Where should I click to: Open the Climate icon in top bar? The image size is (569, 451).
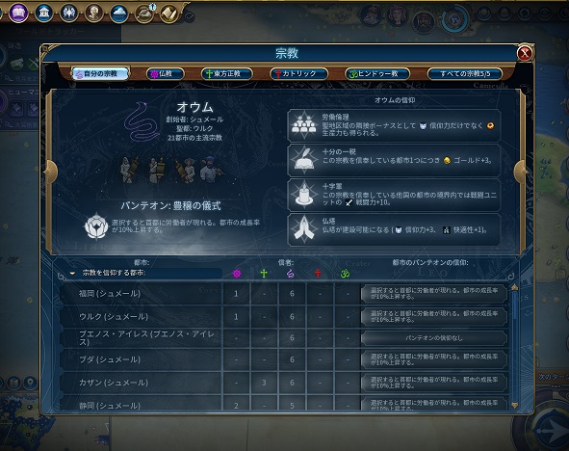coord(119,13)
